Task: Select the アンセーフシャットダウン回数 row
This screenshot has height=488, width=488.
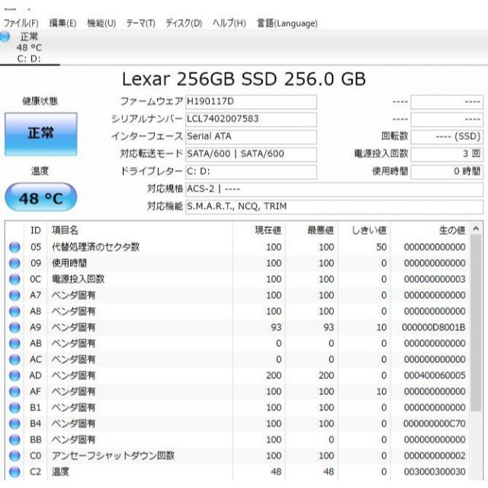Action: coord(238,456)
